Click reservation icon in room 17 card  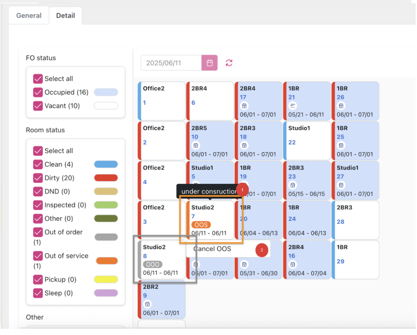click(x=244, y=106)
